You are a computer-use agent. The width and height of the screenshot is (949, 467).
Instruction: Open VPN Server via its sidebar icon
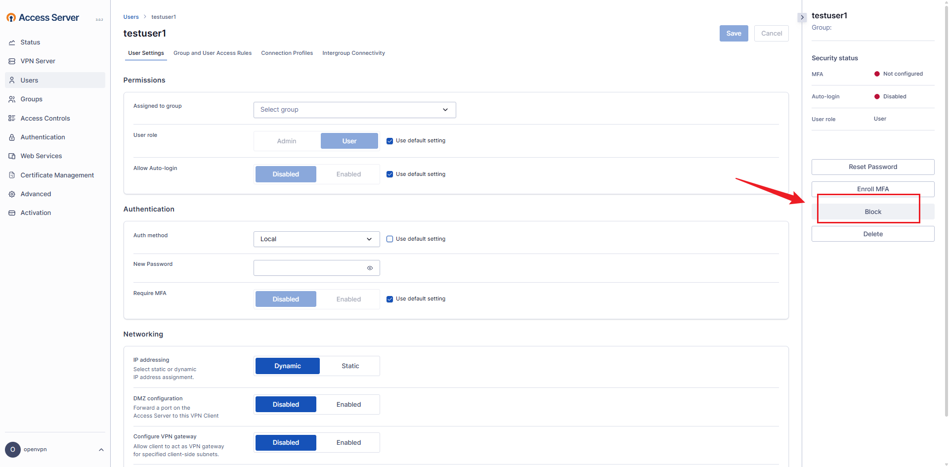click(x=12, y=61)
